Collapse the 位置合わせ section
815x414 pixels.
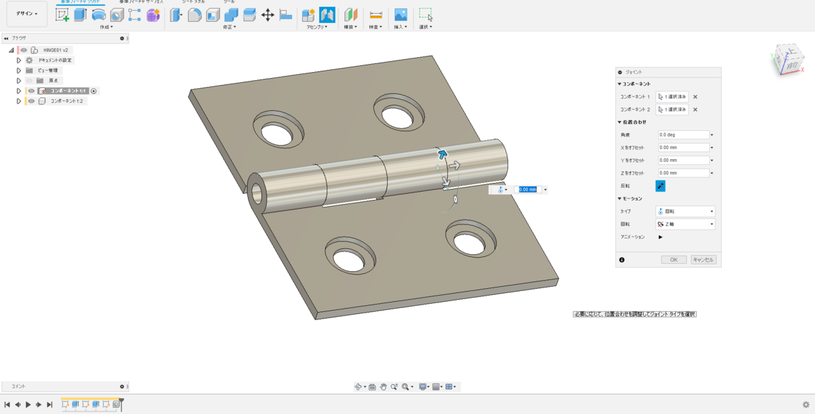pos(619,122)
